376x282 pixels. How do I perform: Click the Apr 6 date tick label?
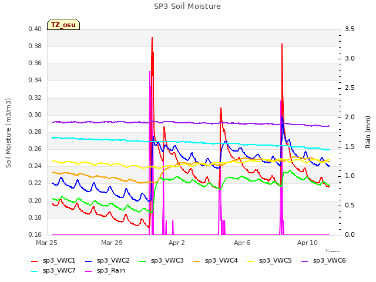[242, 243]
